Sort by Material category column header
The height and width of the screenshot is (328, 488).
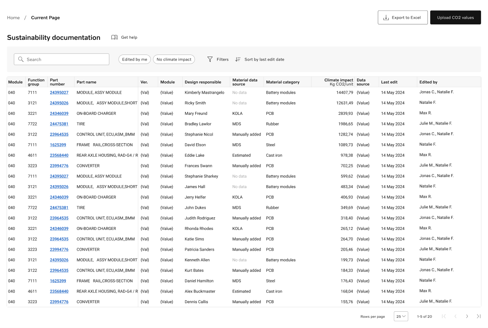(x=283, y=82)
